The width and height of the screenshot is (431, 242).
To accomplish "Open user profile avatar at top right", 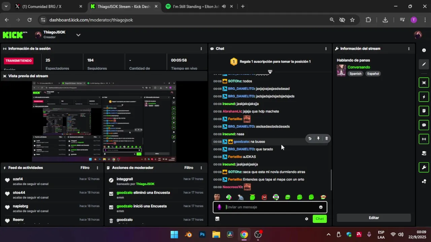I will click(418, 35).
